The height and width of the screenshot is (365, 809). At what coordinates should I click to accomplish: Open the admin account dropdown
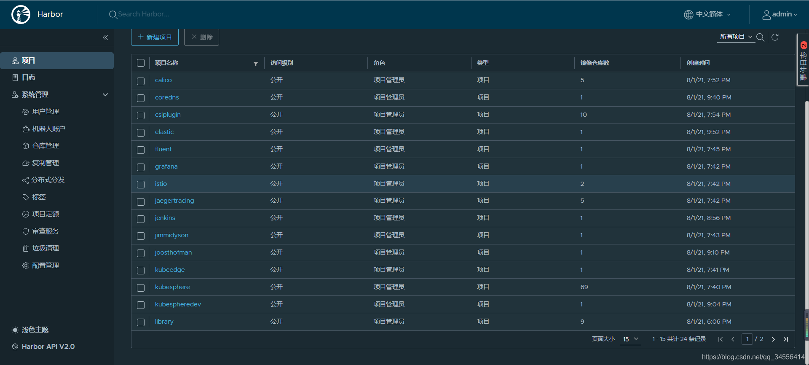coord(785,14)
